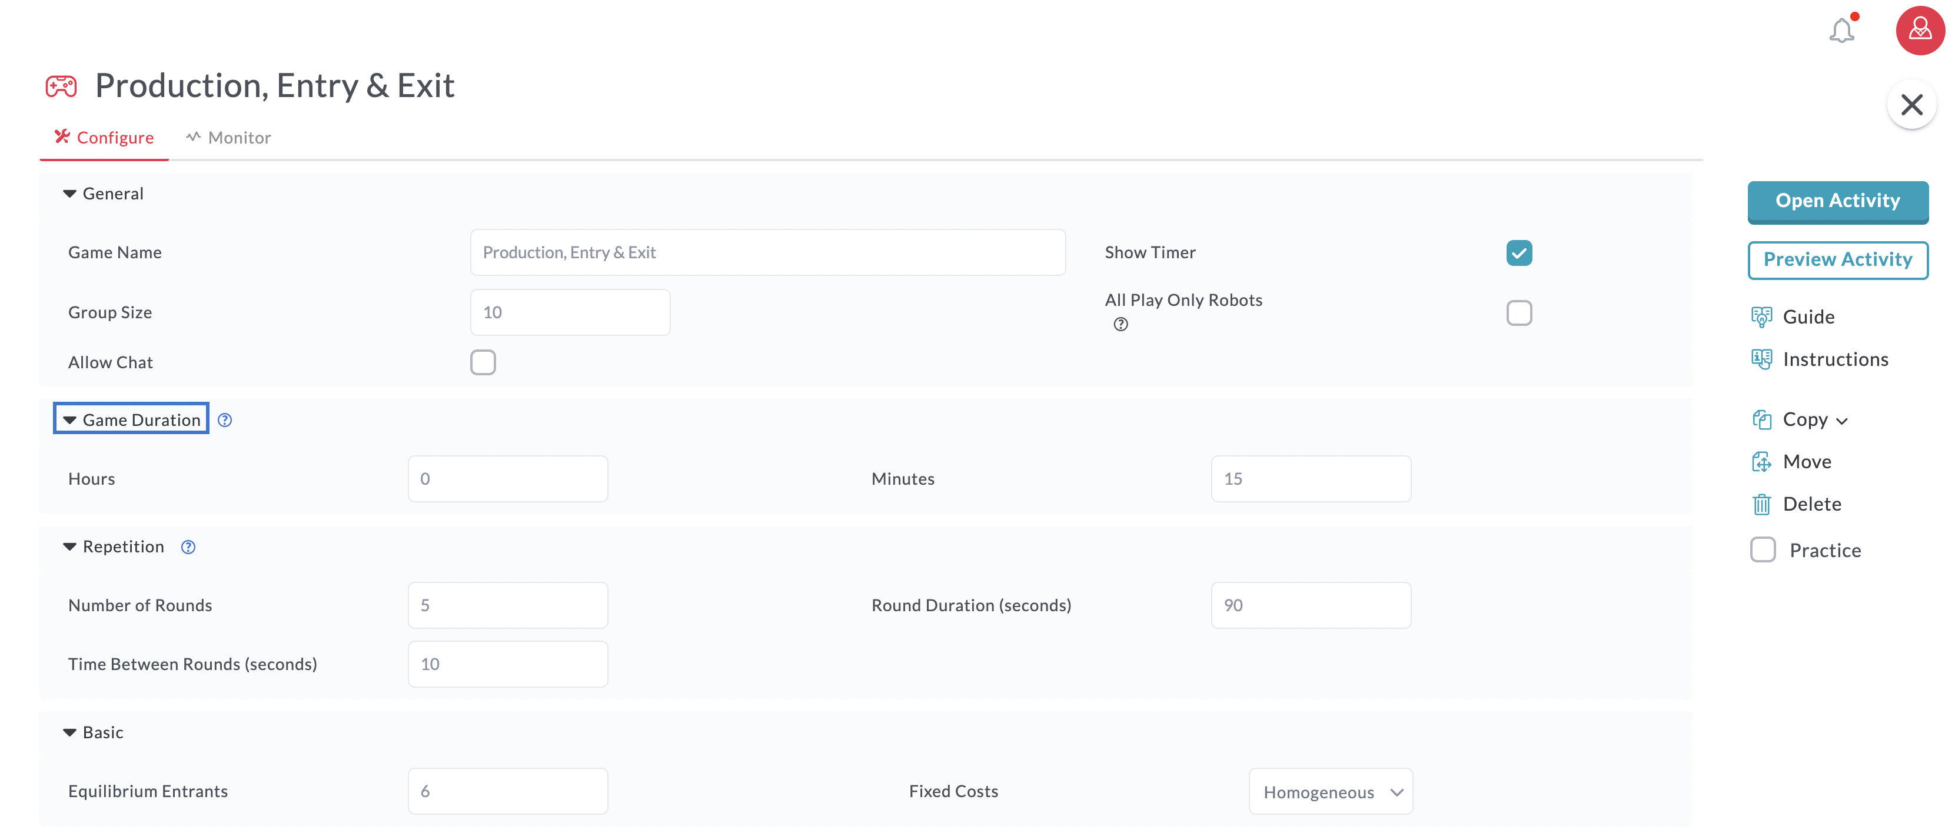Open help icon next to Game Duration
The height and width of the screenshot is (833, 1955).
225,420
